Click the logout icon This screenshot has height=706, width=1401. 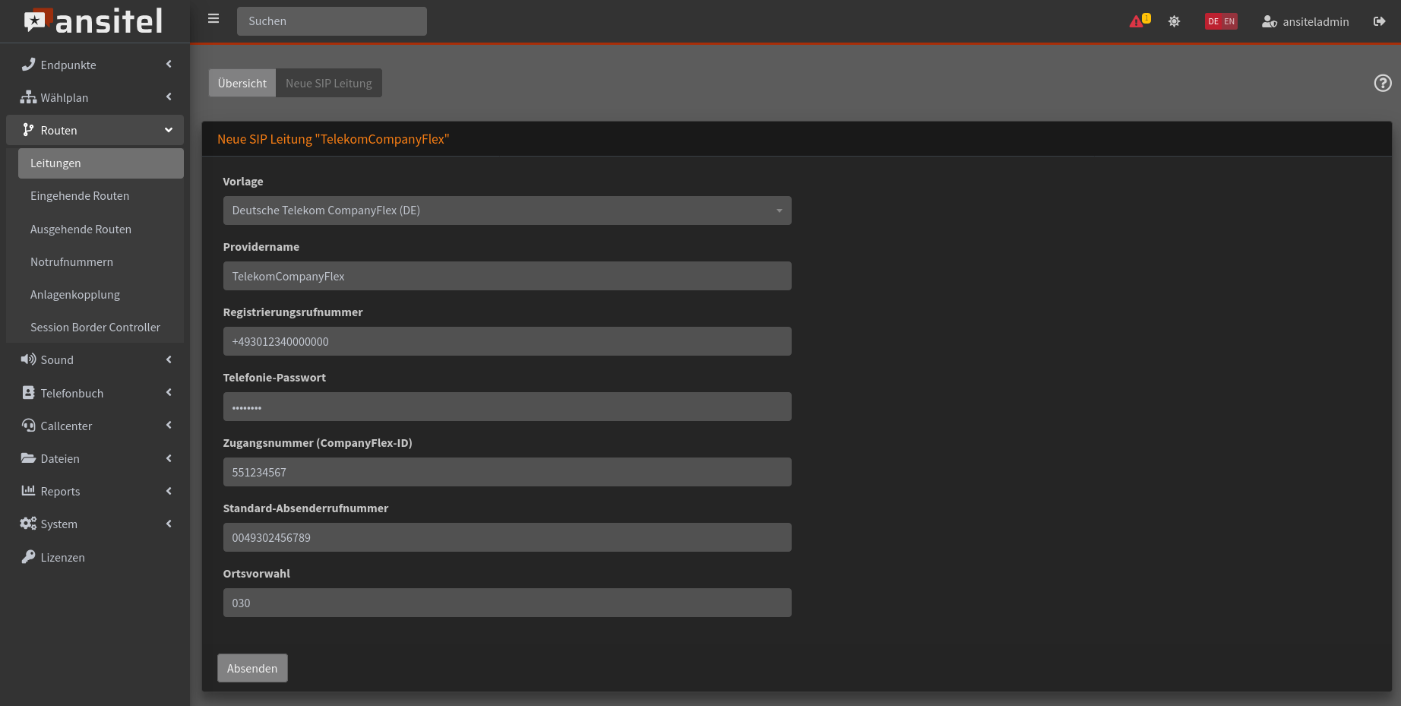pos(1379,21)
